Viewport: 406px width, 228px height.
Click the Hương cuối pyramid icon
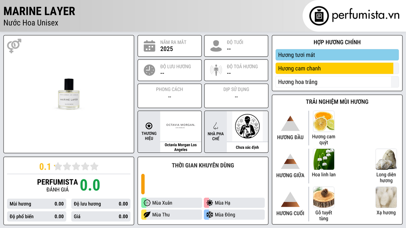[290, 199]
